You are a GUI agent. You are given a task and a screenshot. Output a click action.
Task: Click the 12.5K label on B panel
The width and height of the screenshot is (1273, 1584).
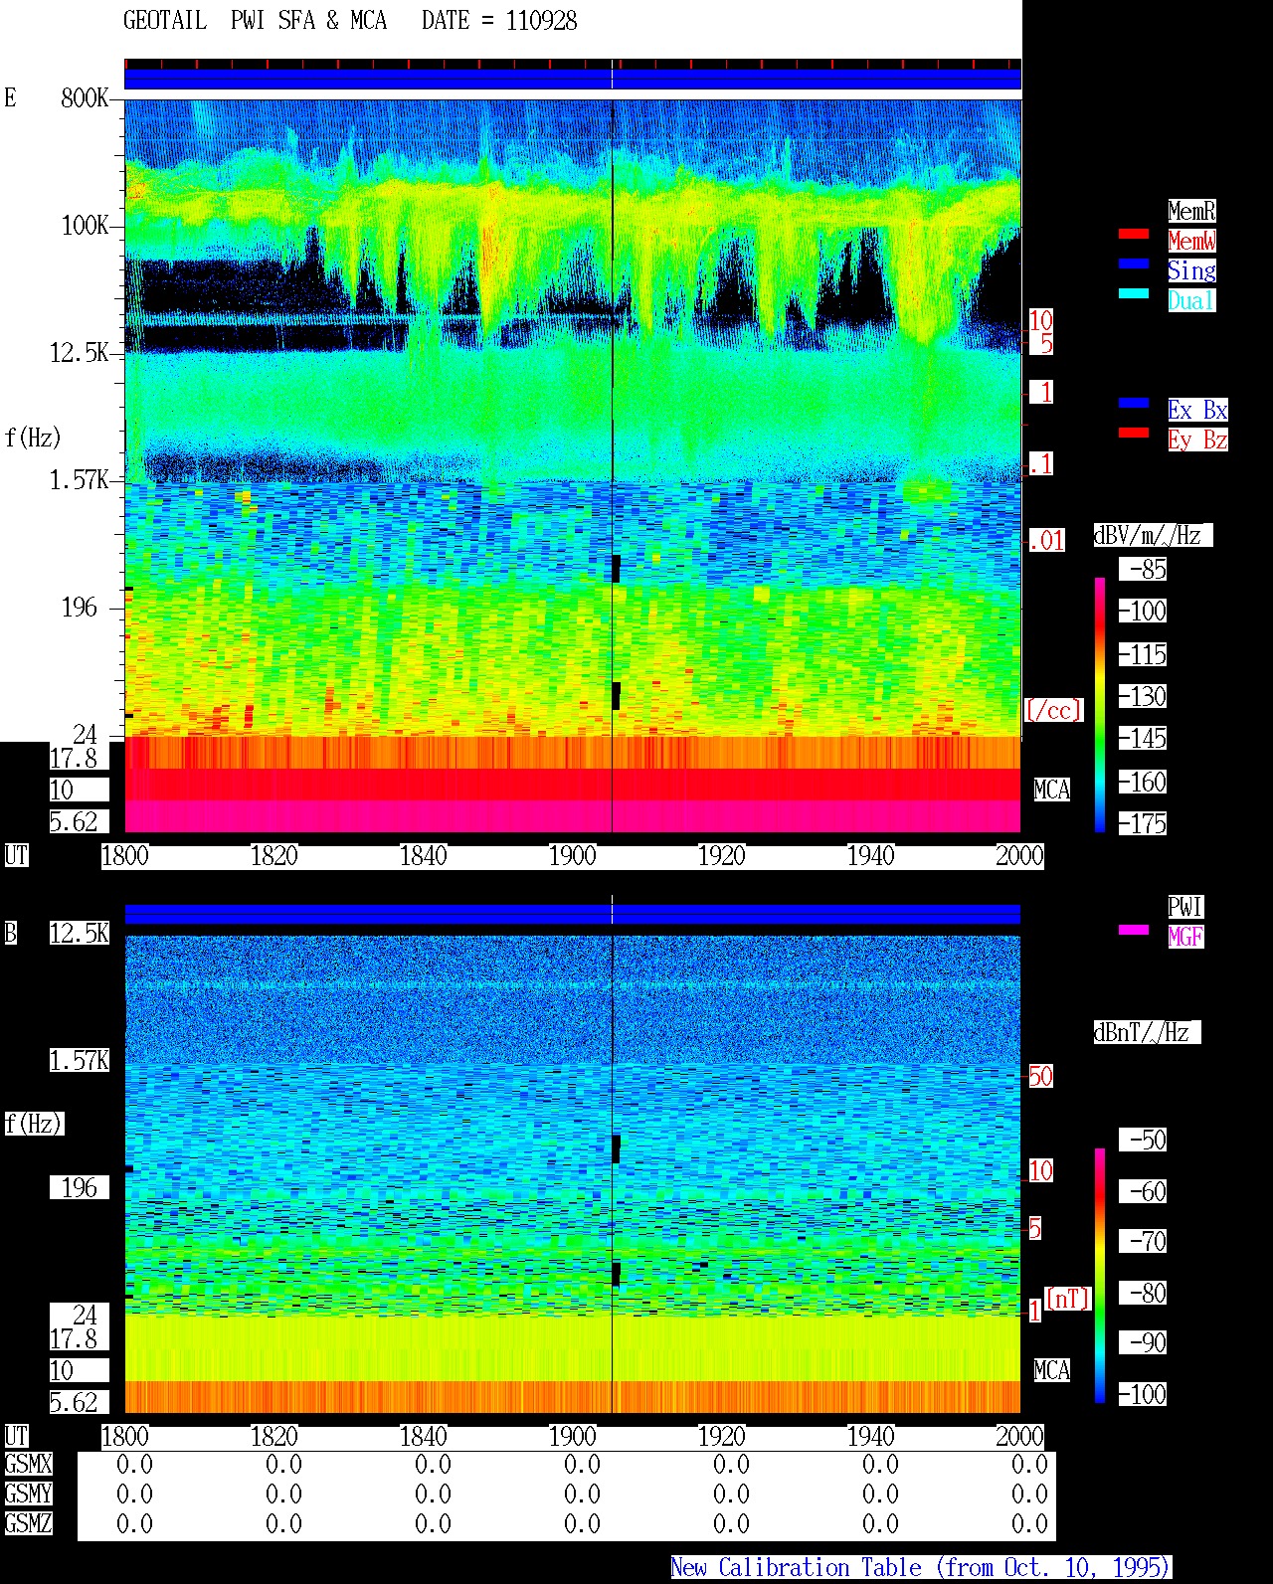[80, 933]
